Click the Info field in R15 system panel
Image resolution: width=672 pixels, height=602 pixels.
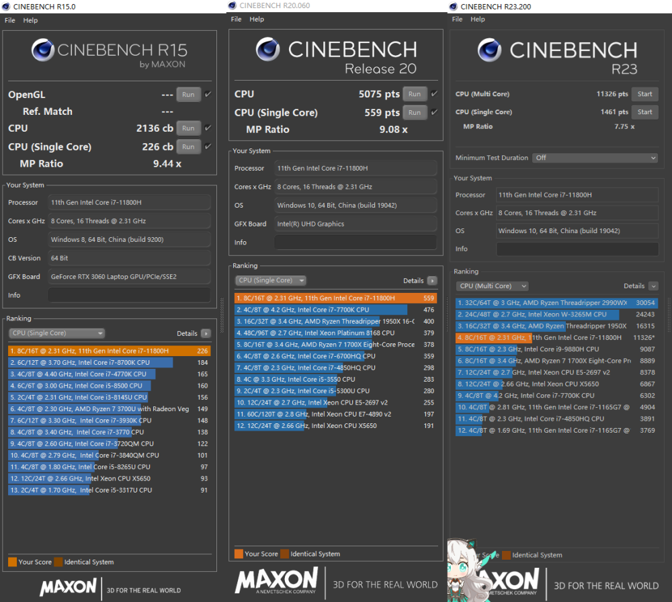(x=130, y=295)
